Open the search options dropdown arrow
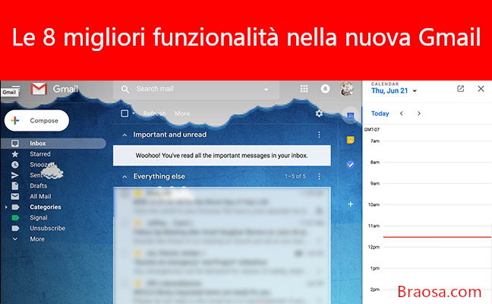 pos(266,90)
